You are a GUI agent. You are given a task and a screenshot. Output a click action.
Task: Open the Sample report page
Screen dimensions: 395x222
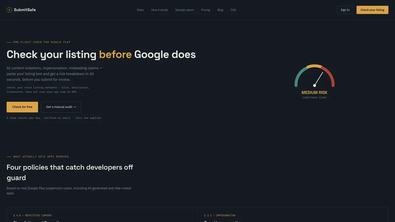185,10
